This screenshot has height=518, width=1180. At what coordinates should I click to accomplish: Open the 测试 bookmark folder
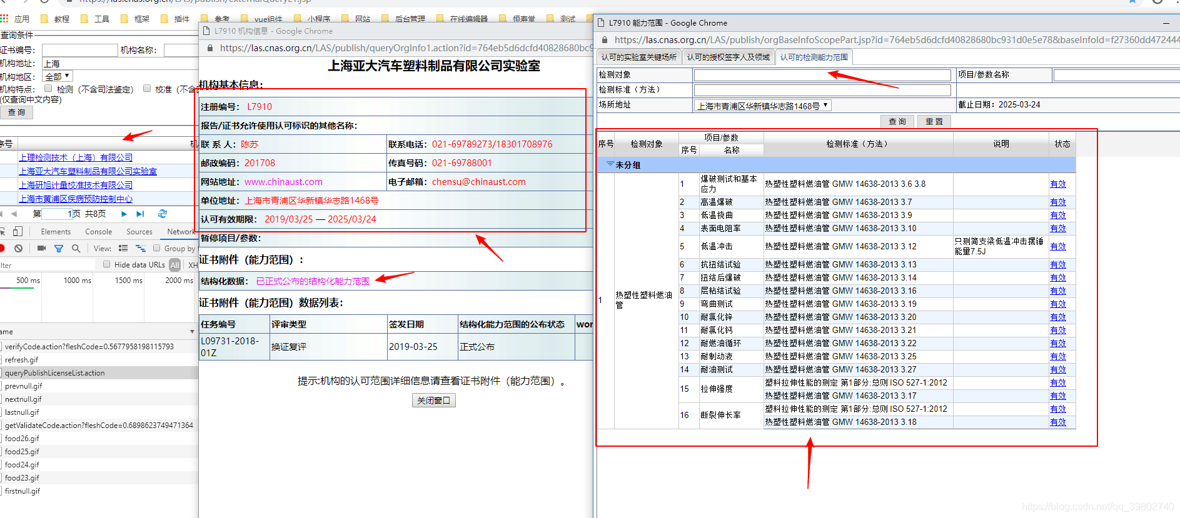click(x=561, y=19)
